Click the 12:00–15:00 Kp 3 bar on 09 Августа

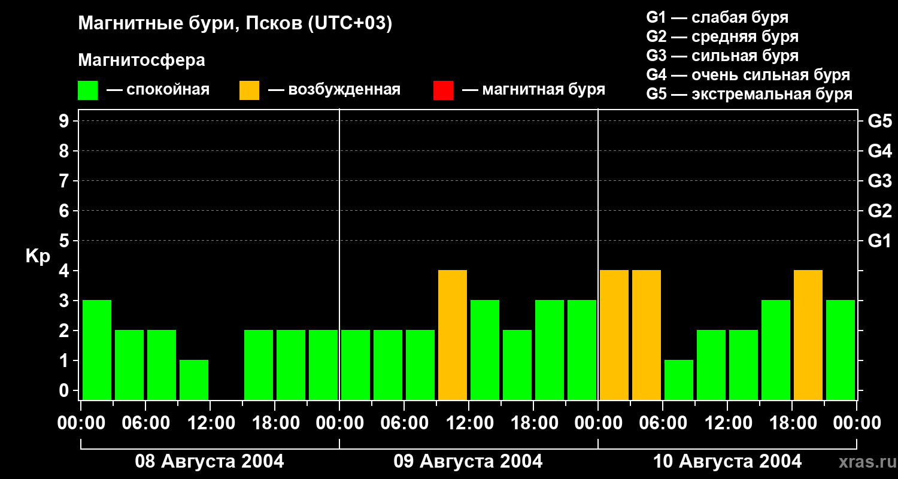485,350
